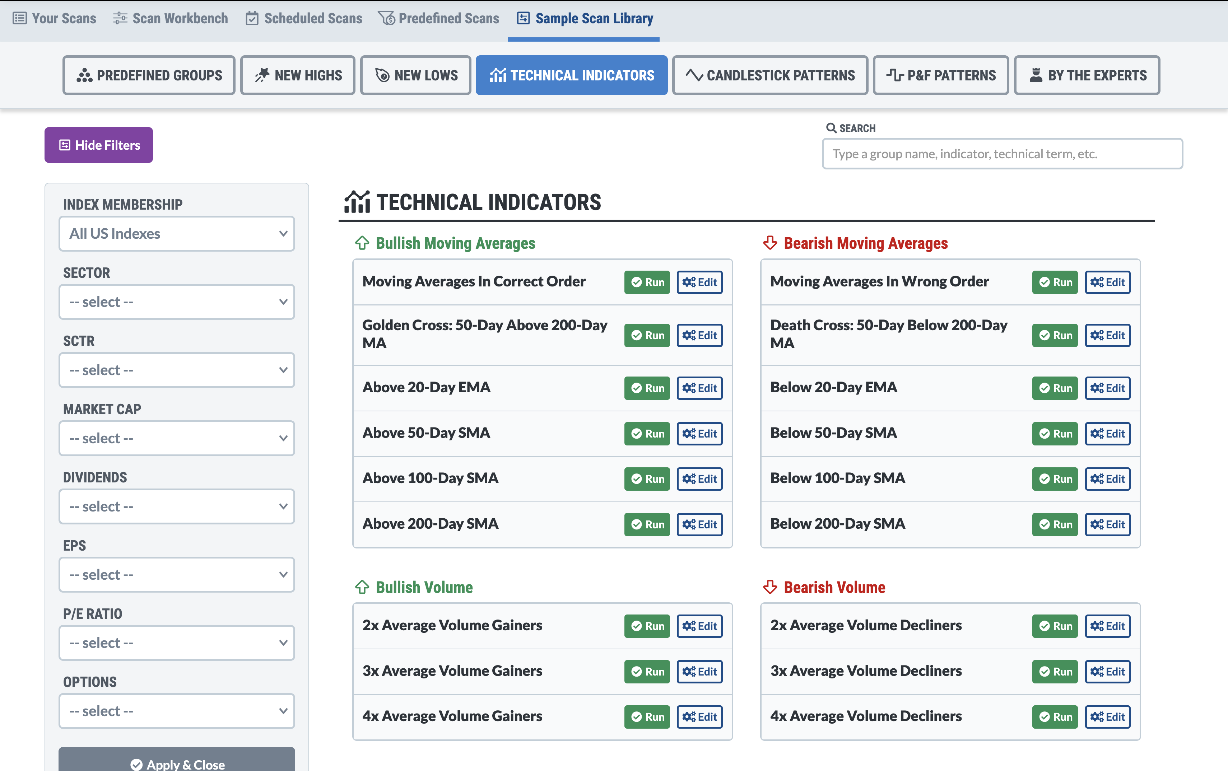Toggle filters with Hide Filters button
The image size is (1228, 771).
pyautogui.click(x=98, y=145)
